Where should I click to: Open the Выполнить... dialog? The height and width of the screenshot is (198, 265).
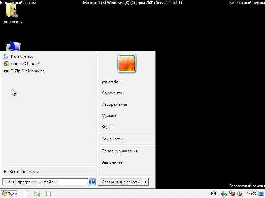(x=113, y=162)
